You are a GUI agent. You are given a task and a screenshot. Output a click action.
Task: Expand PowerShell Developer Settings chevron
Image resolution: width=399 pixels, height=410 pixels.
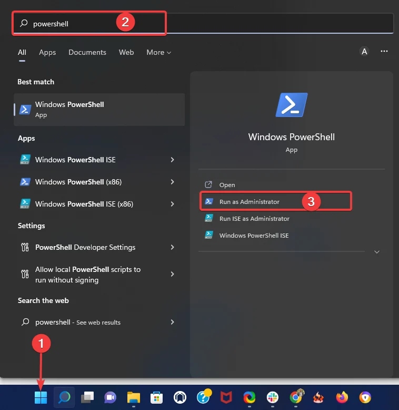point(172,247)
